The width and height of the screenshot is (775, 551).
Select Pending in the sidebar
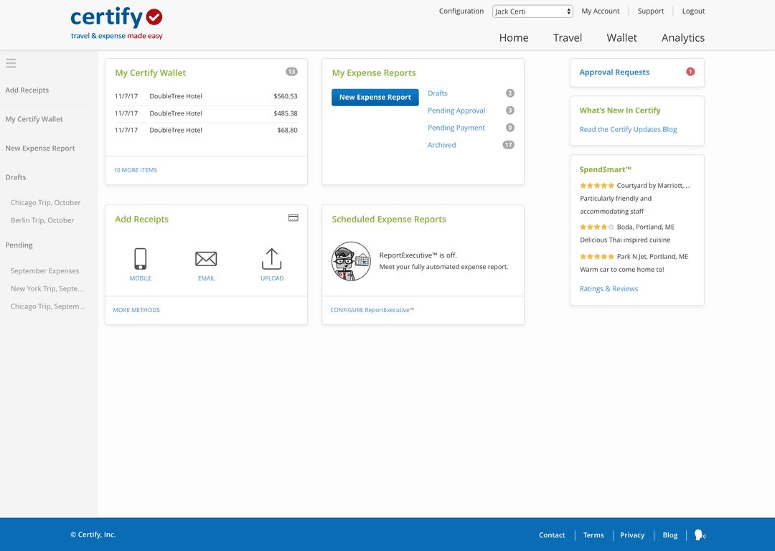[19, 245]
